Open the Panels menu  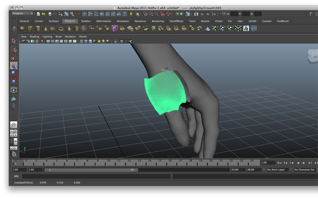coord(83,37)
